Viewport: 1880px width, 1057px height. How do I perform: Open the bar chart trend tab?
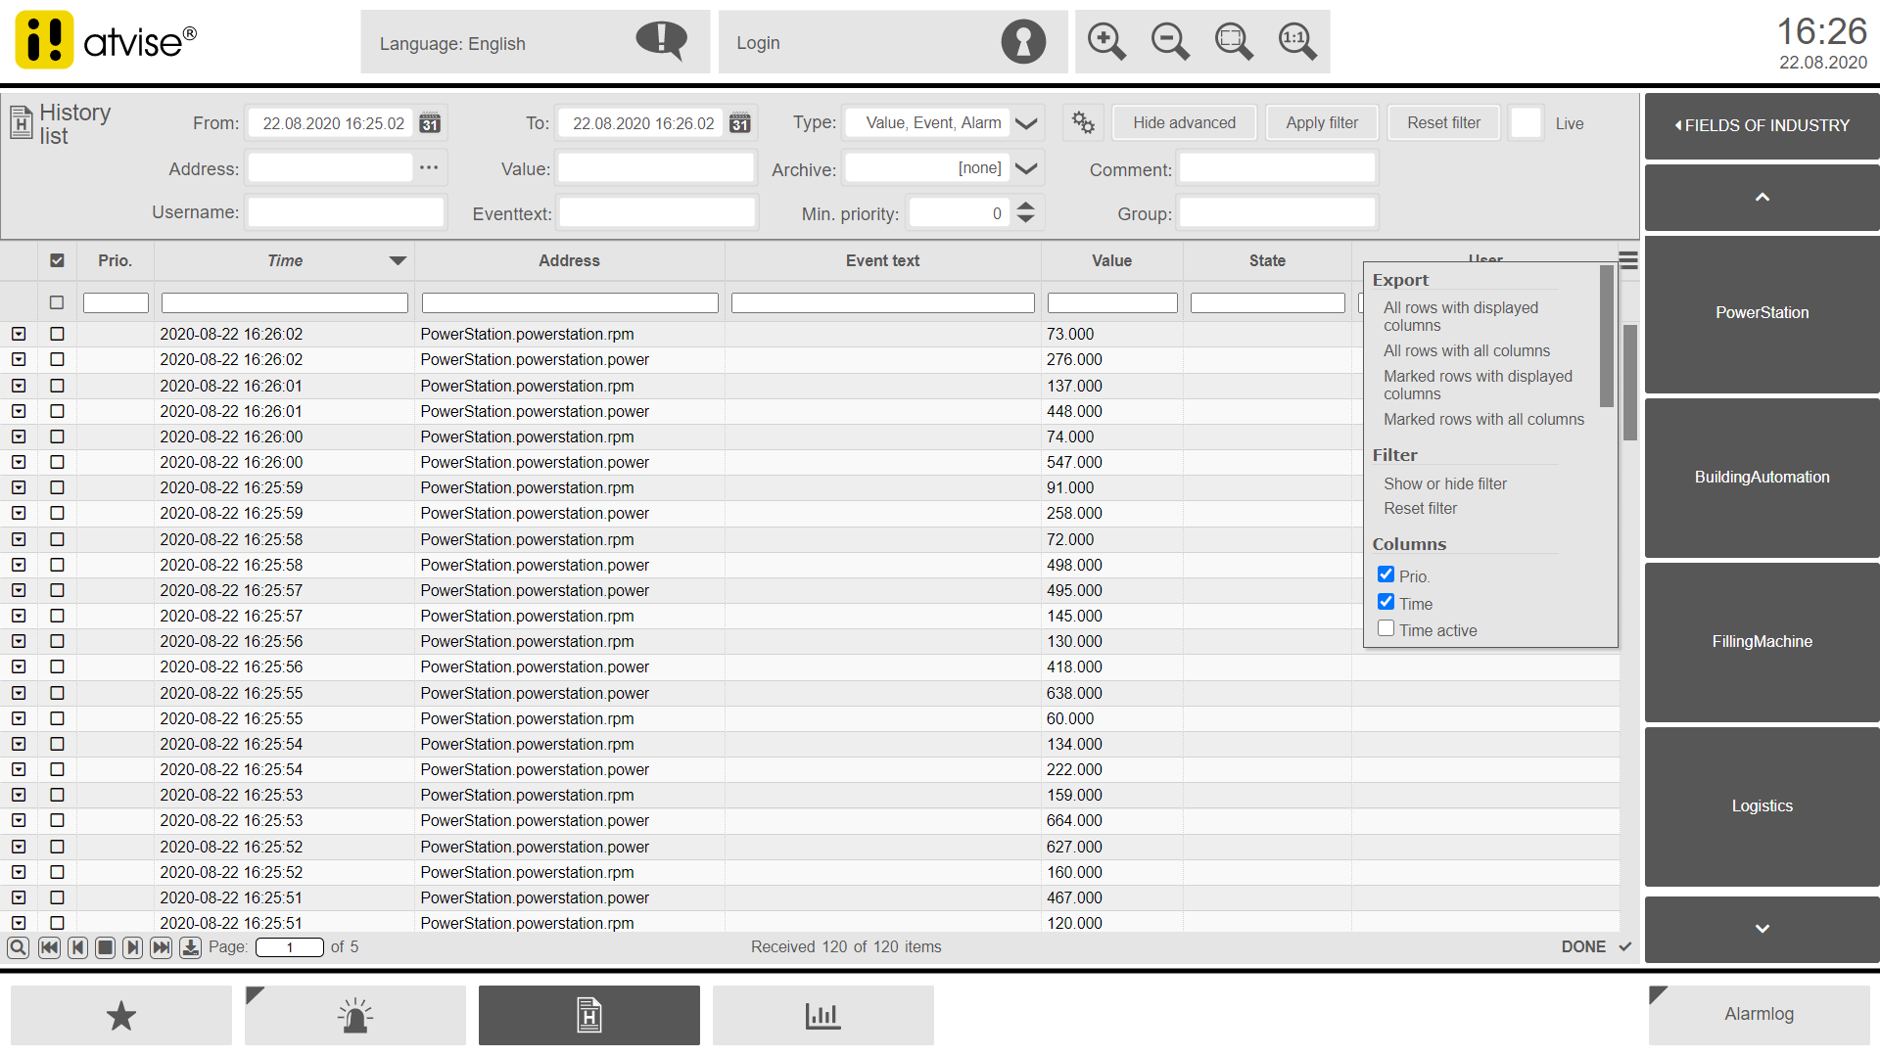coord(823,1016)
